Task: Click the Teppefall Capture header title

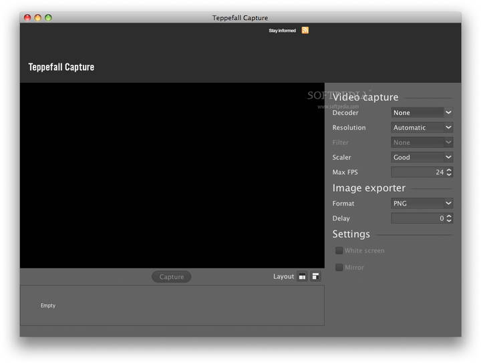Action: pyautogui.click(x=61, y=67)
